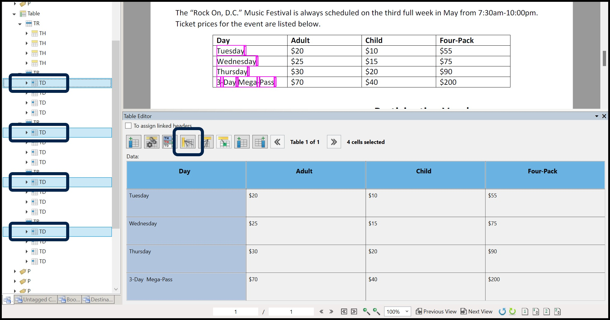
Task: Click the 'Table 1 of 1' label
Action: tap(305, 142)
